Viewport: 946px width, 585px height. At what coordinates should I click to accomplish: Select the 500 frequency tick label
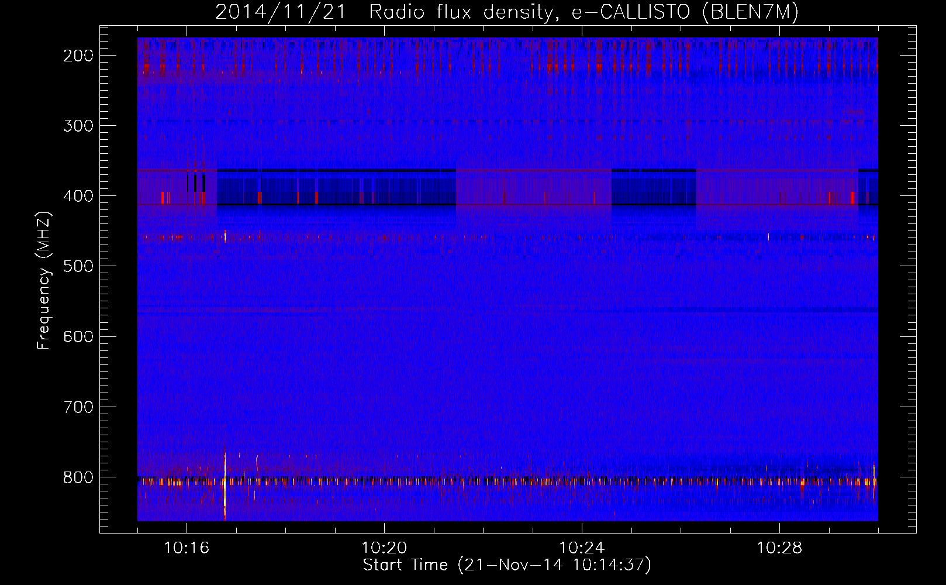click(78, 266)
